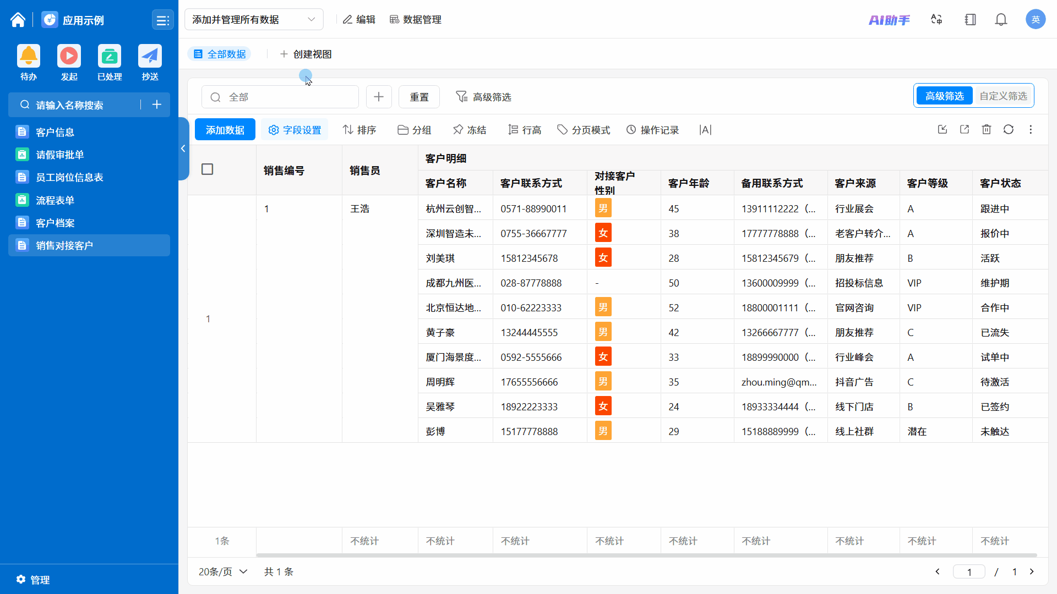Switch to 高级筛选 mode toggle
Viewport: 1057px width, 594px height.
pos(944,96)
